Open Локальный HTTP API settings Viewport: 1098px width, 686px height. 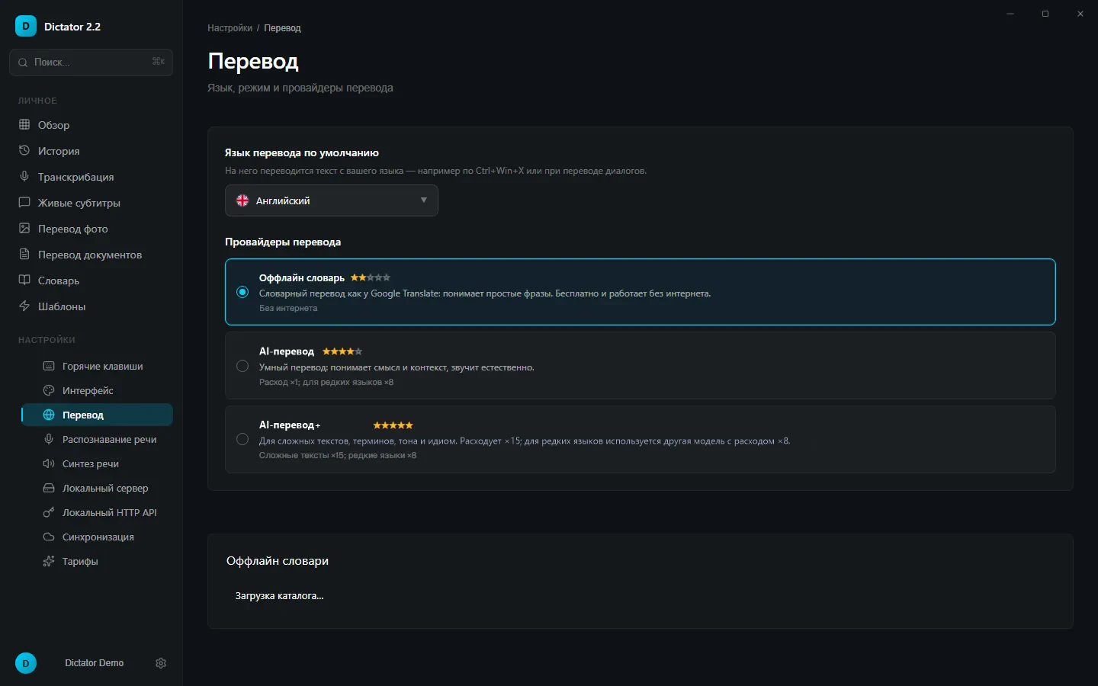[97, 512]
